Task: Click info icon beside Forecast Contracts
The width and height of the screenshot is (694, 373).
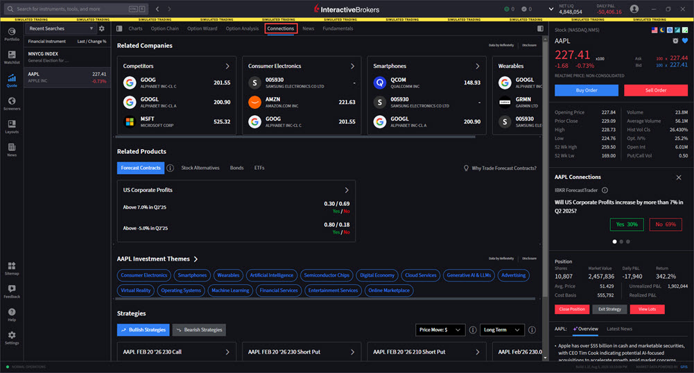Action: click(171, 168)
